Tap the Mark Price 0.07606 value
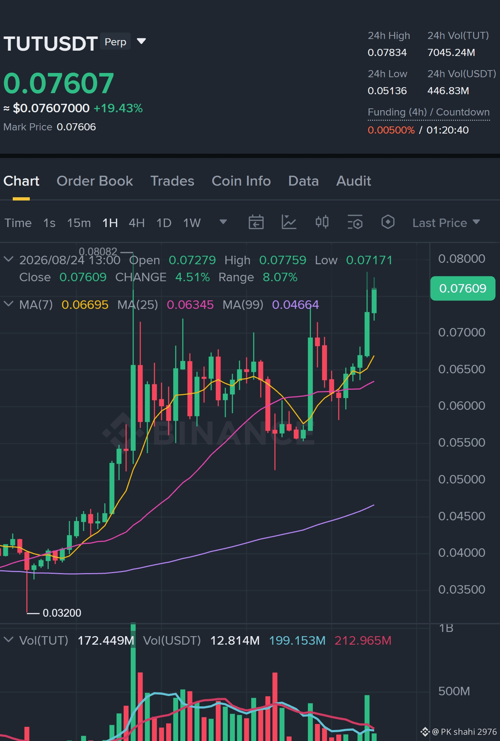Screen dimensions: 500x741 point(76,127)
